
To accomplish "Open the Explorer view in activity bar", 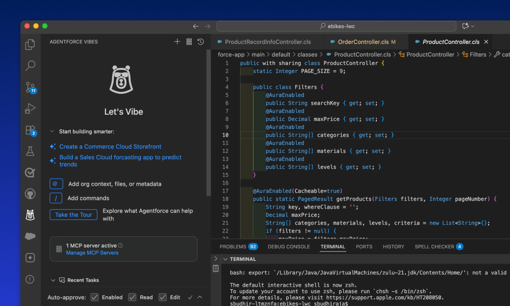I will point(30,44).
